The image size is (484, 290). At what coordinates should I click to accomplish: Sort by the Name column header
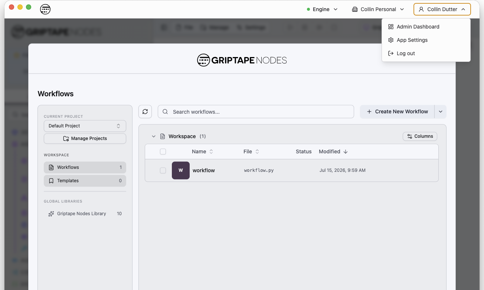pyautogui.click(x=202, y=151)
